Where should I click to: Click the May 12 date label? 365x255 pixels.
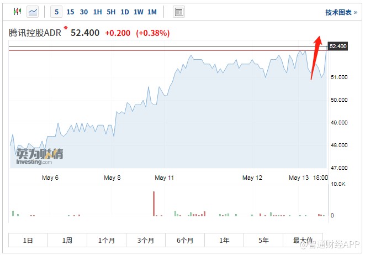pos(252,178)
